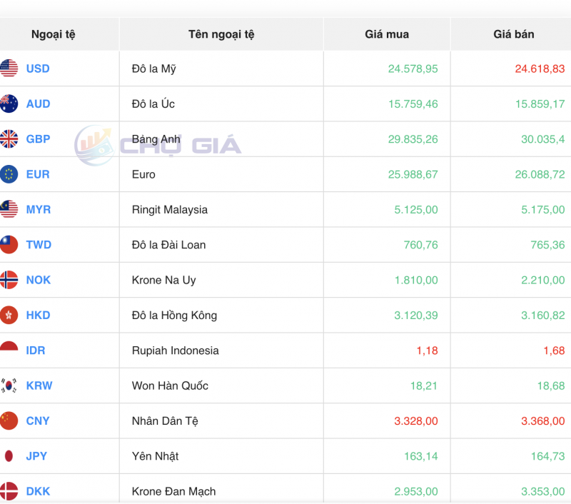Click the Giá mua column header
The height and width of the screenshot is (504, 571).
pos(385,34)
